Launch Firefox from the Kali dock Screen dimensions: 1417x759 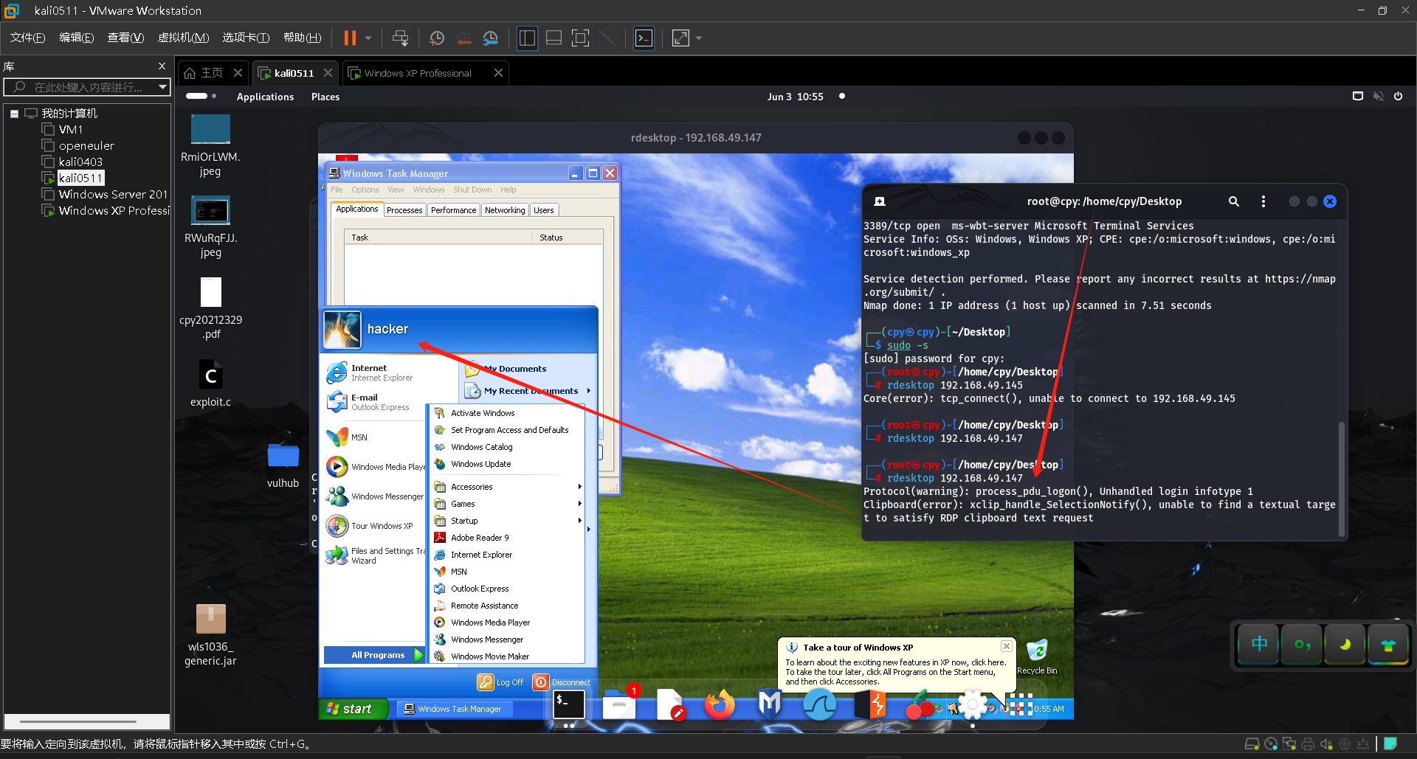click(x=720, y=704)
